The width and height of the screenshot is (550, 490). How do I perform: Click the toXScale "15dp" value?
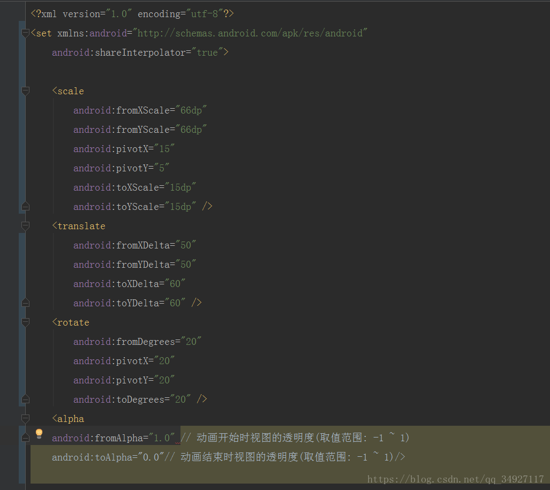(180, 187)
